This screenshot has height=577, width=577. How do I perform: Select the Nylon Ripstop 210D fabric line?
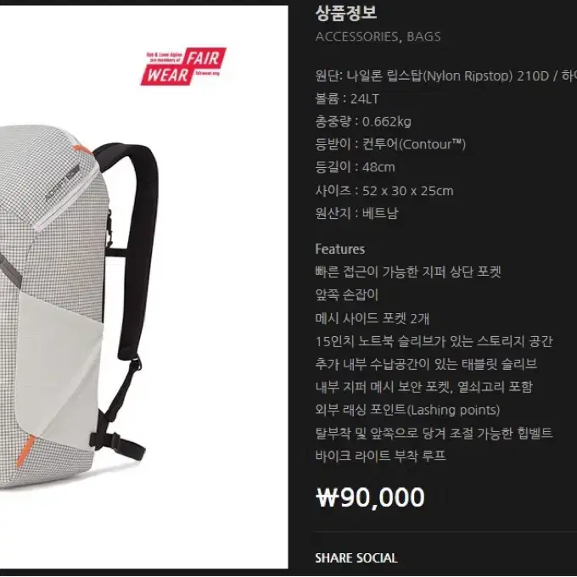[x=446, y=76]
